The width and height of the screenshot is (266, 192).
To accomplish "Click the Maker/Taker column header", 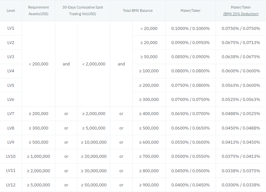I will pos(190,11).
